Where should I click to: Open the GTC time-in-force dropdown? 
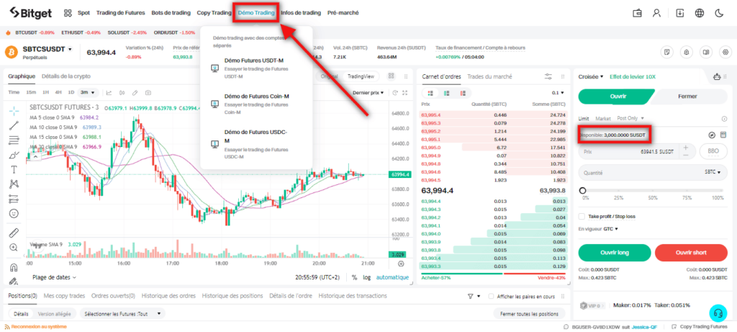[x=610, y=229]
